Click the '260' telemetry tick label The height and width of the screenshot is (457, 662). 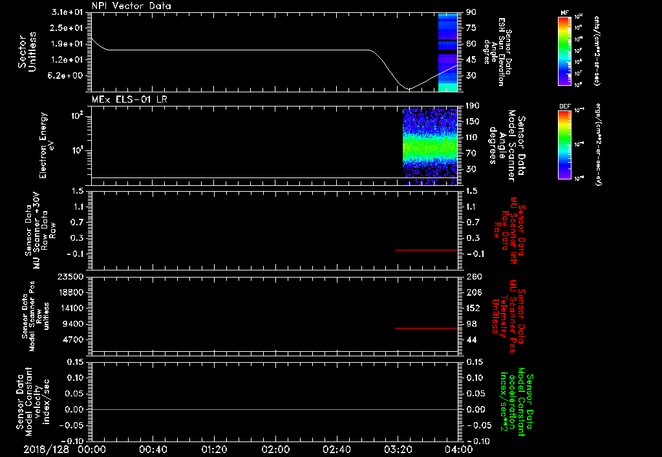[473, 276]
